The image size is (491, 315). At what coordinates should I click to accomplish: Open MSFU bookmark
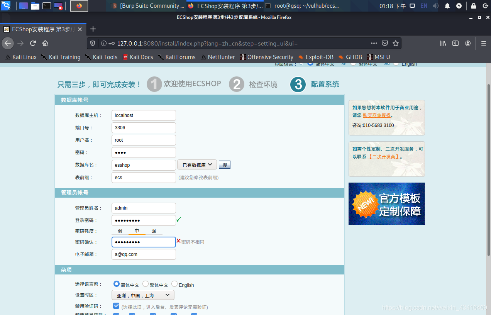(378, 57)
